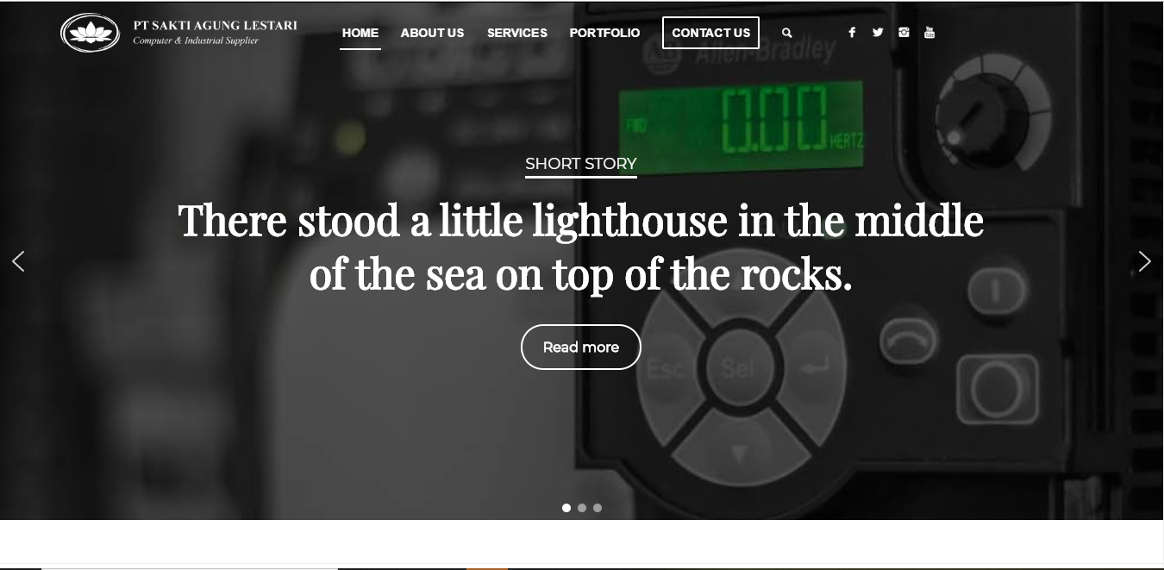This screenshot has height=570, width=1164.
Task: Click the Read more button
Action: pos(581,347)
